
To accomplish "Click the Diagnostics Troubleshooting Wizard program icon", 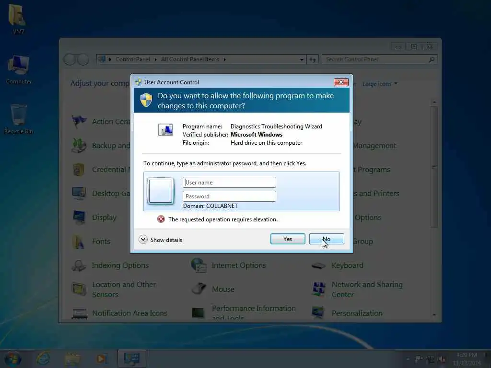I will coord(165,129).
